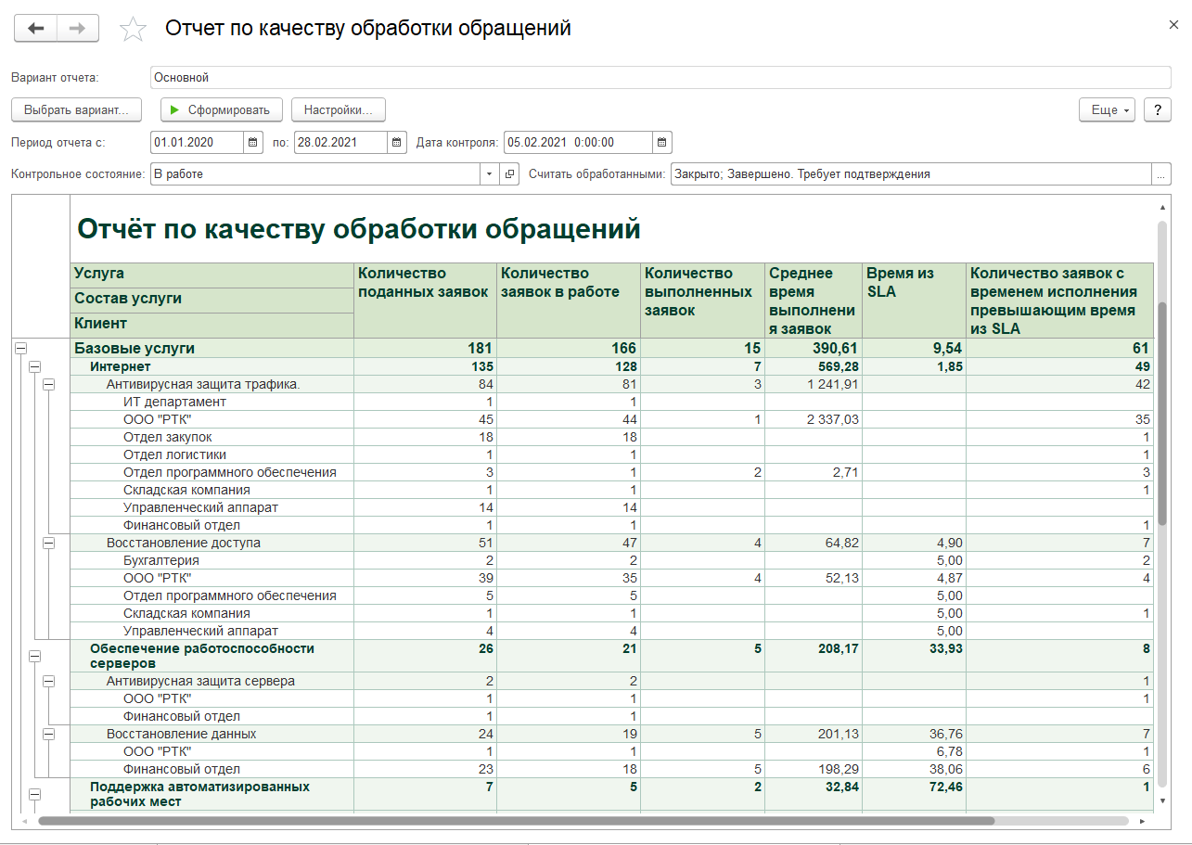Select the report title Отчёт по качеству обработки обращений
1192x845 pixels.
point(359,229)
